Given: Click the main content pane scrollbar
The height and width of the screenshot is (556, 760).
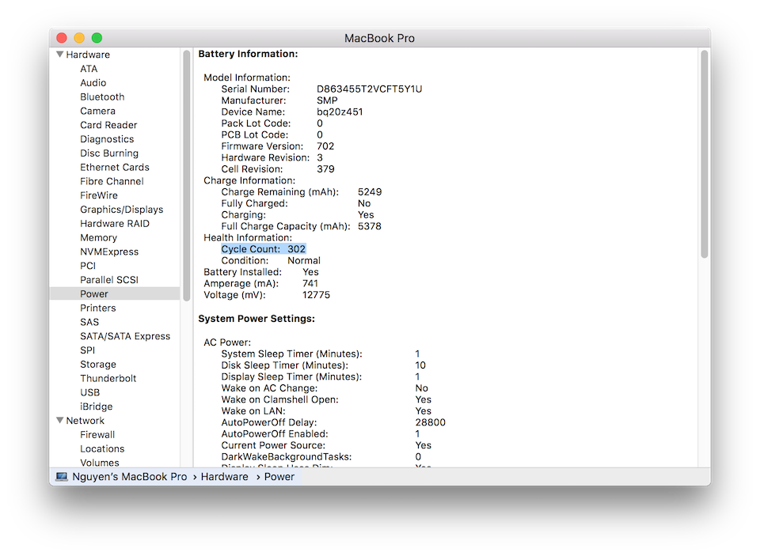Looking at the screenshot, I should click(x=704, y=154).
